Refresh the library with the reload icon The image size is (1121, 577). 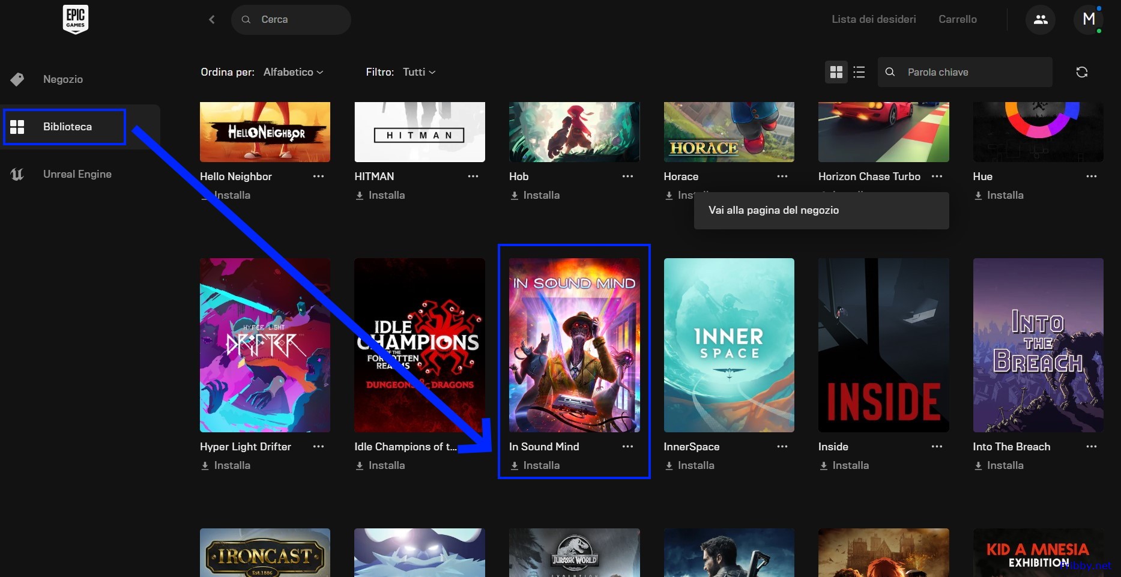click(x=1082, y=72)
